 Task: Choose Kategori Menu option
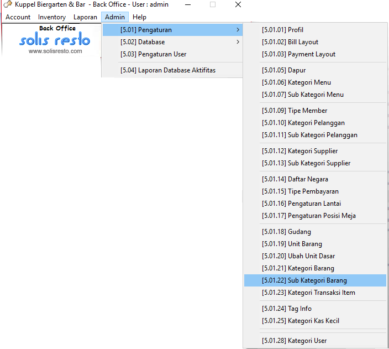pos(296,82)
